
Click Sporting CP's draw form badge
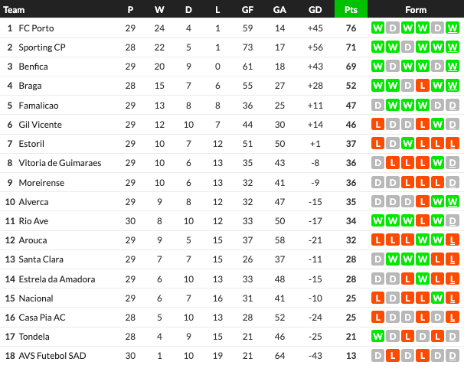coord(407,47)
